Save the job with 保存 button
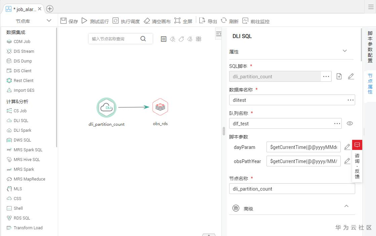Image resolution: width=376 pixels, height=236 pixels. (x=69, y=21)
